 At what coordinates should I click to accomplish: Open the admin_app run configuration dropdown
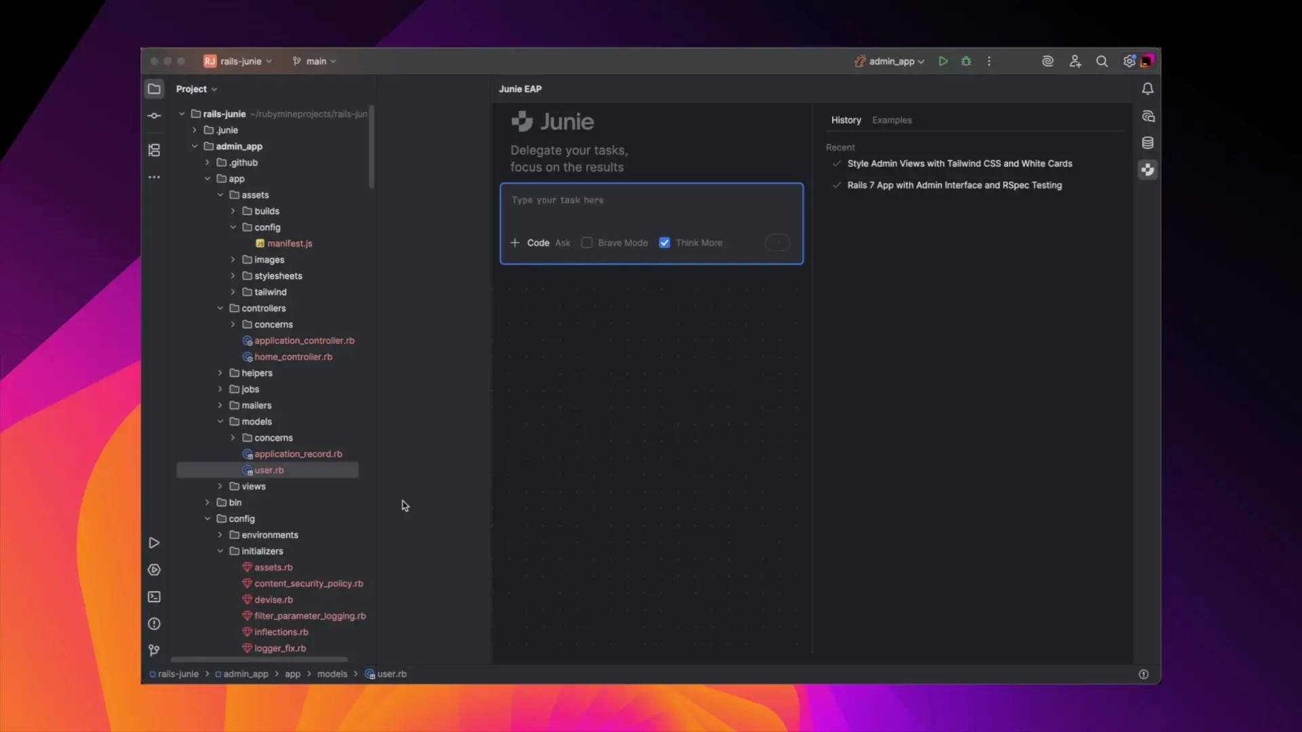click(889, 61)
